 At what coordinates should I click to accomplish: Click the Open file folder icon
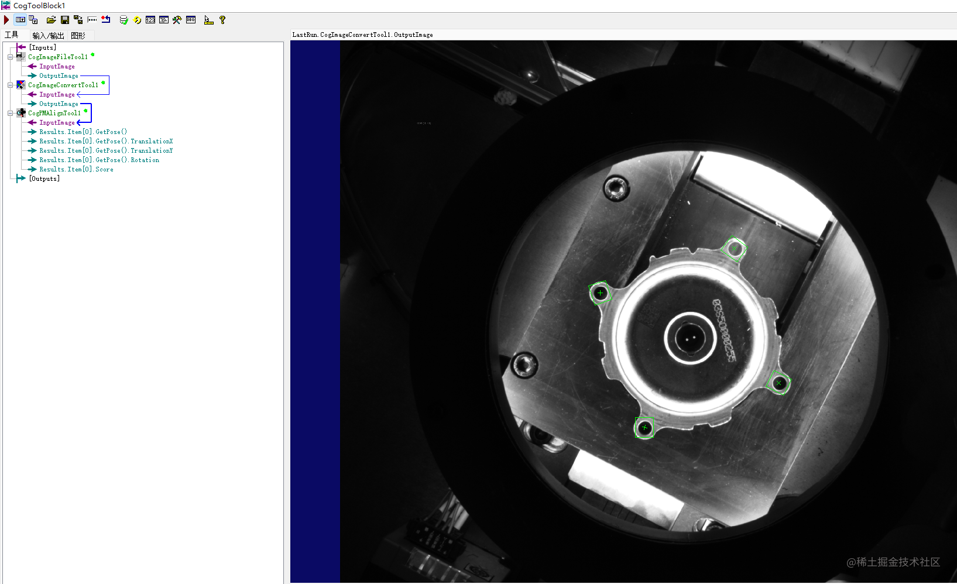click(x=51, y=20)
